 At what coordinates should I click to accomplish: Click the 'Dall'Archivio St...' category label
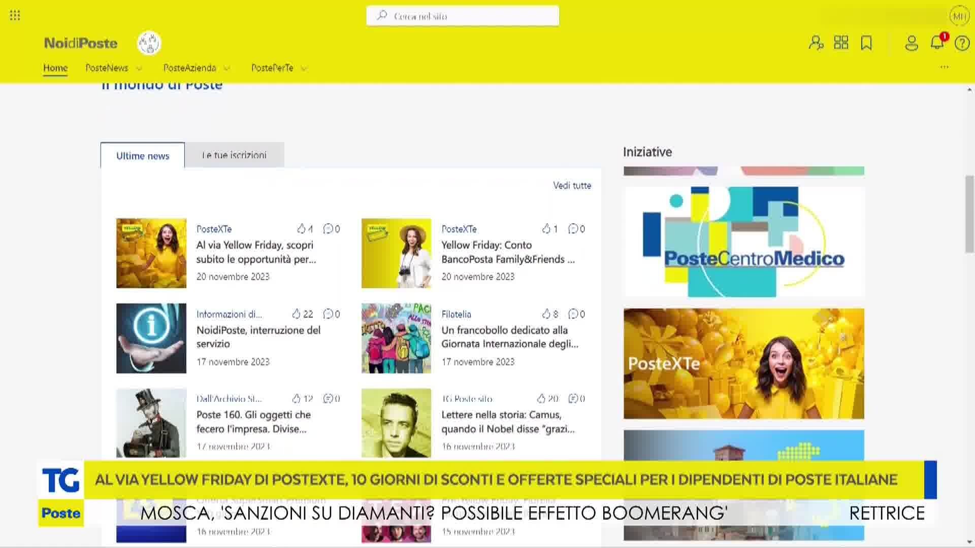click(229, 399)
